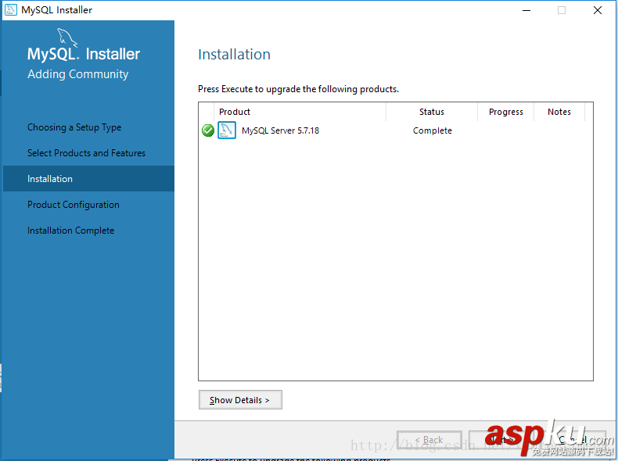The width and height of the screenshot is (618, 461).
Task: Select the MySQL Server 5.7.18 row
Action: point(396,130)
